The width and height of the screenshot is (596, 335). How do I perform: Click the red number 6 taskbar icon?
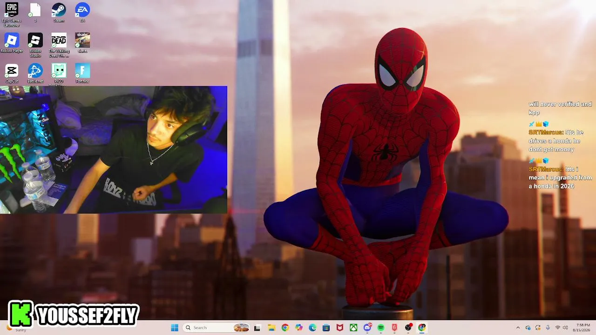pos(394,328)
